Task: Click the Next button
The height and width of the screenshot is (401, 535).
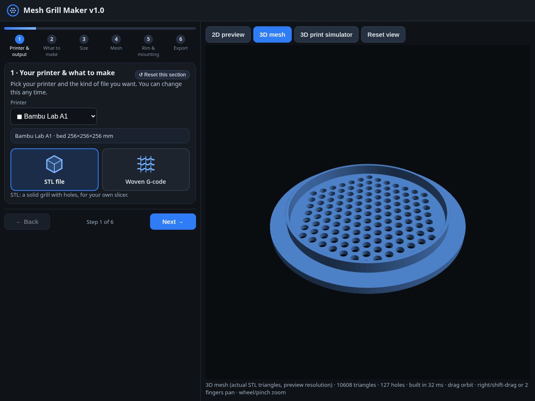Action: tap(173, 222)
